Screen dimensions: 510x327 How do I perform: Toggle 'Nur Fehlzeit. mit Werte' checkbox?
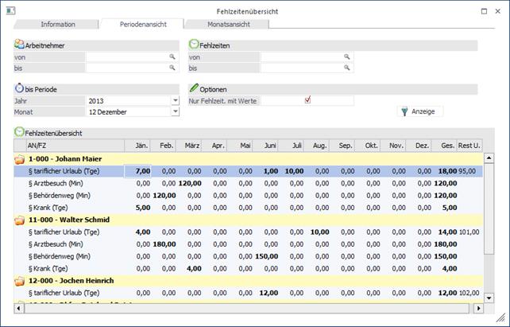pos(307,100)
